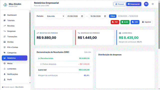Click the Categorias tags icon
This screenshot has width=160, height=90.
pyautogui.click(x=4, y=53)
